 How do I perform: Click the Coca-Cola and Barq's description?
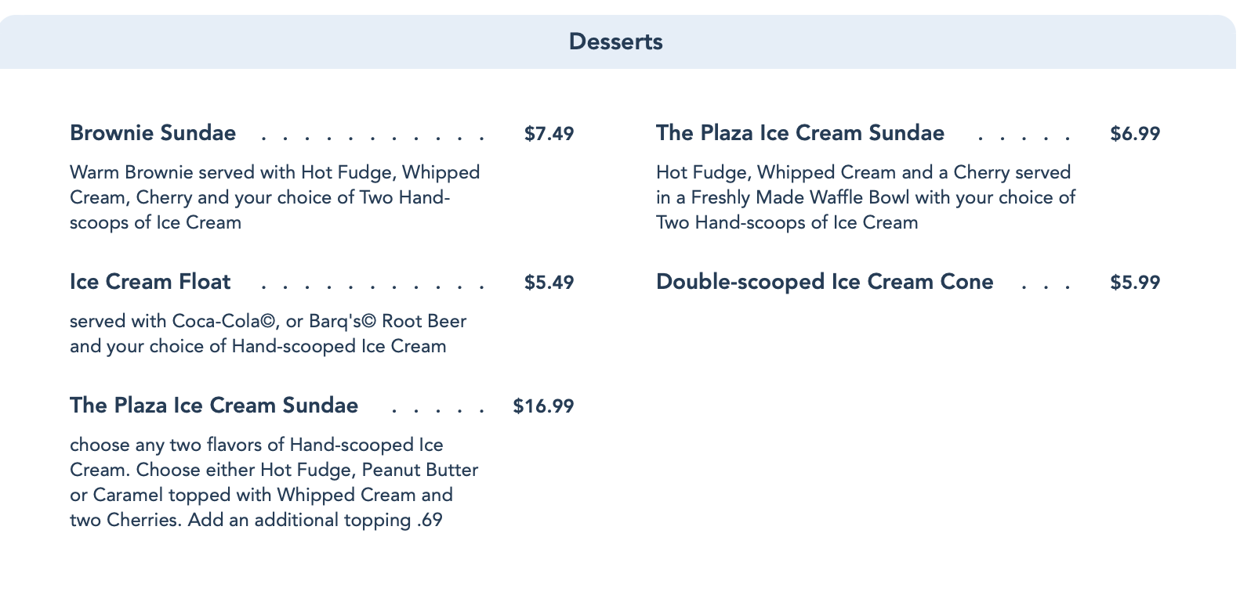coord(268,334)
